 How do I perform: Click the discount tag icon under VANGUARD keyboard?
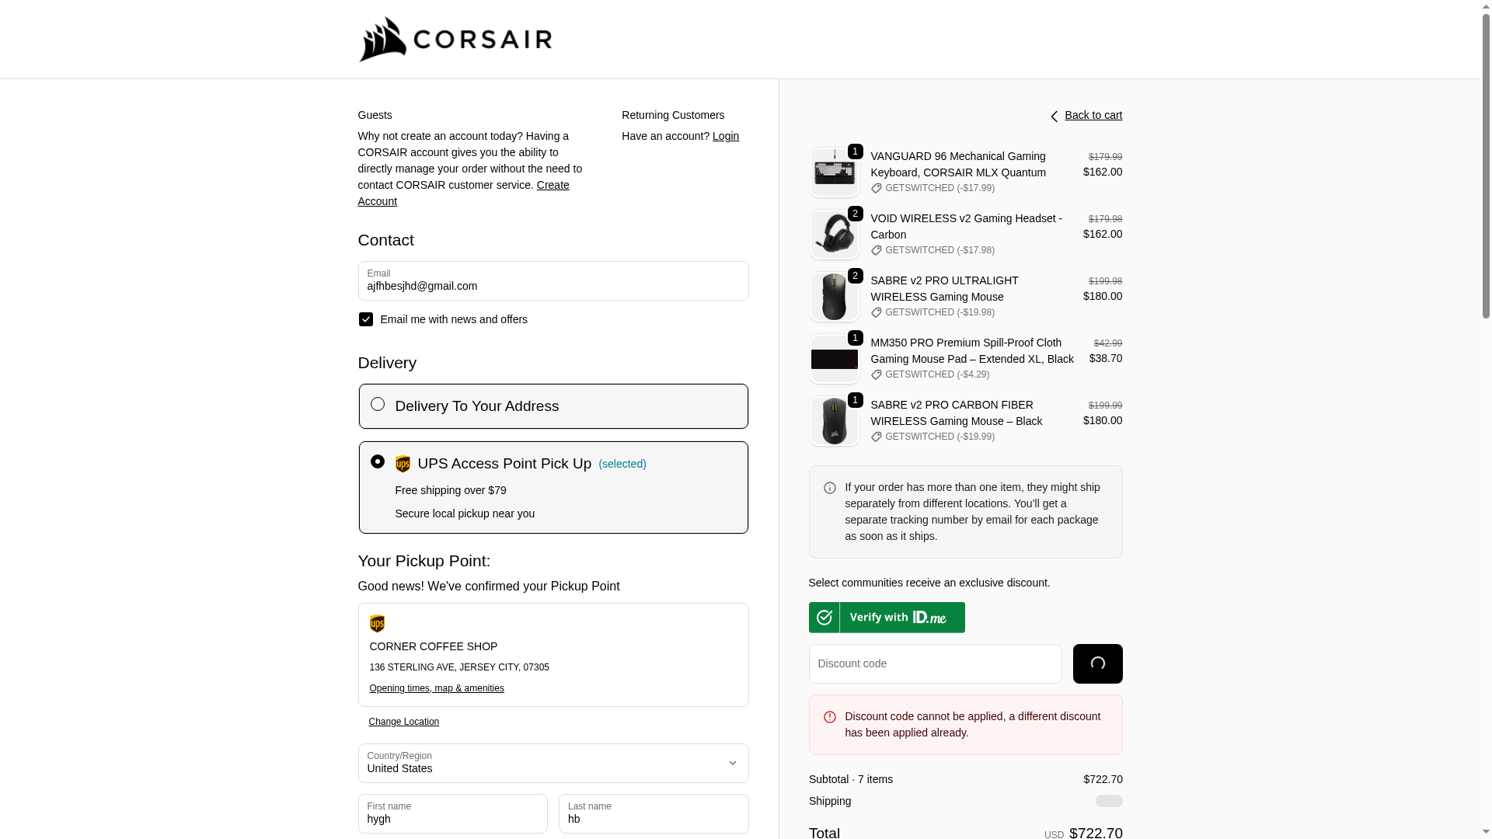click(877, 188)
